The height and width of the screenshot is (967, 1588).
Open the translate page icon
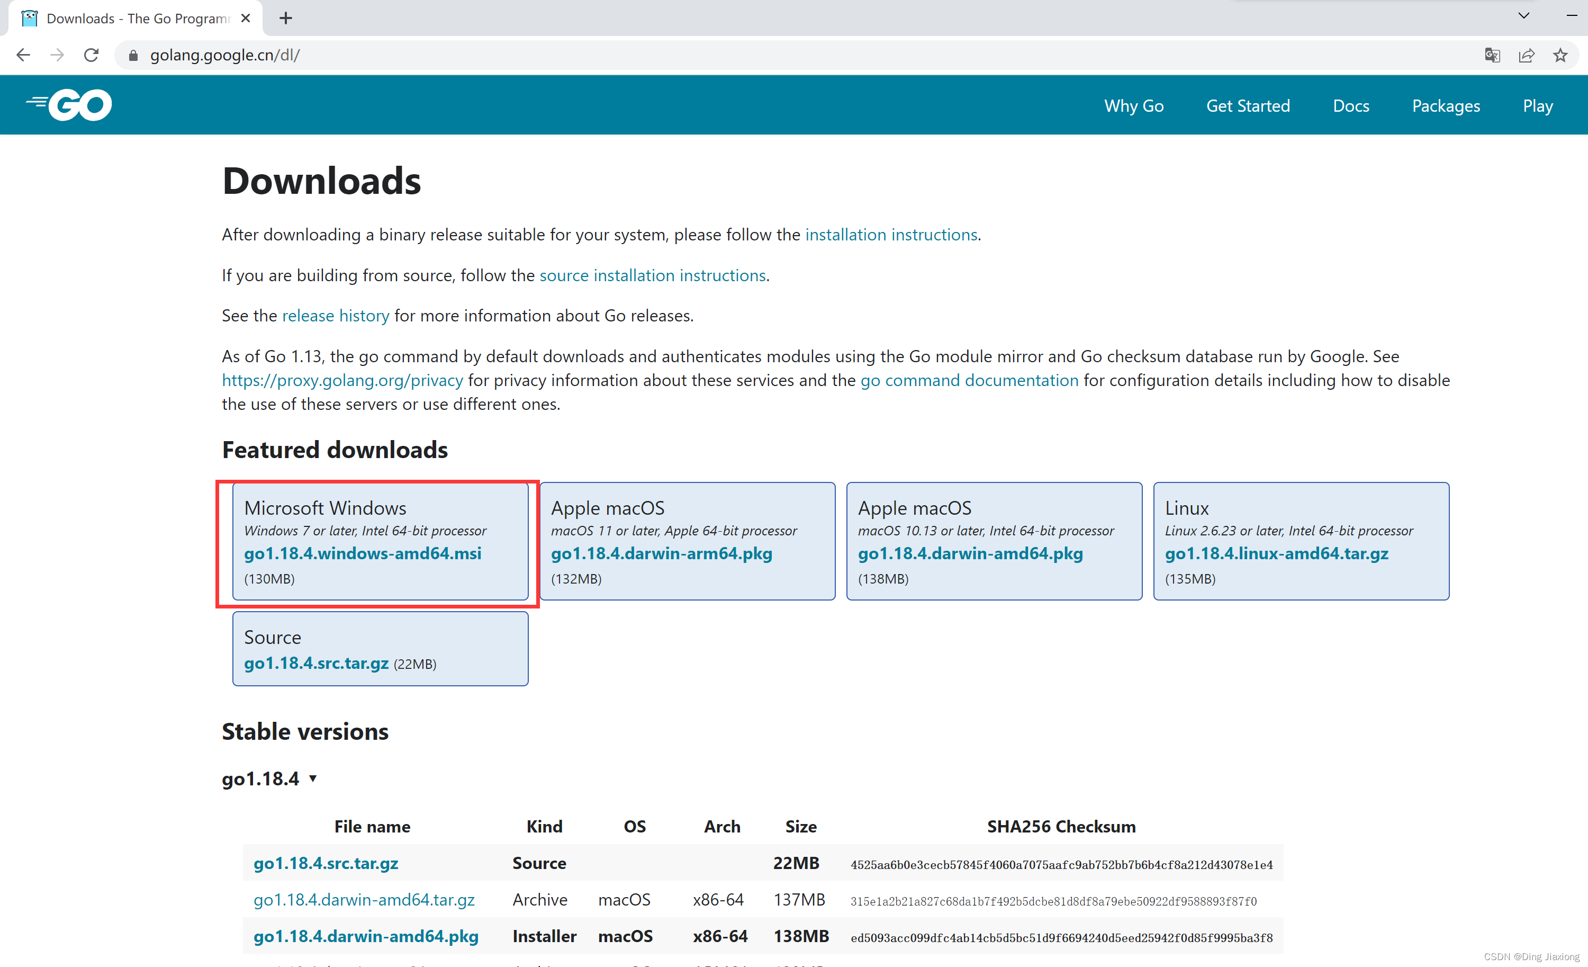pos(1492,55)
